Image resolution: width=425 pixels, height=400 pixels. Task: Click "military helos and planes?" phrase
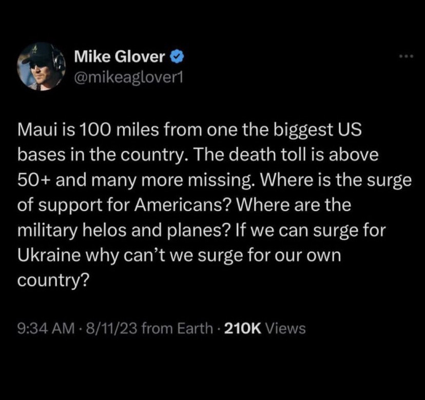tap(124, 230)
